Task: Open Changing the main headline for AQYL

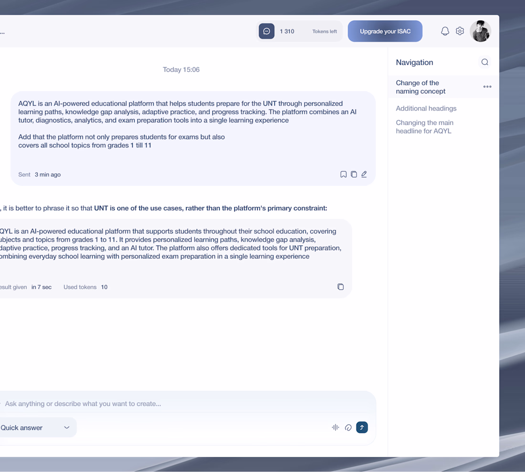Action: 424,127
